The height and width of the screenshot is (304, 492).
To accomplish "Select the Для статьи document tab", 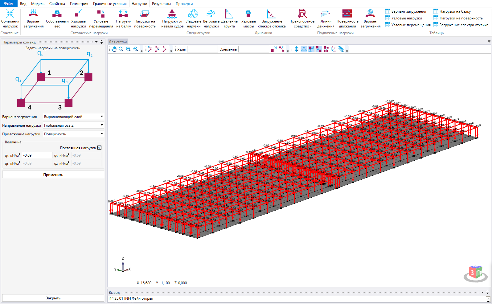I will (x=118, y=42).
